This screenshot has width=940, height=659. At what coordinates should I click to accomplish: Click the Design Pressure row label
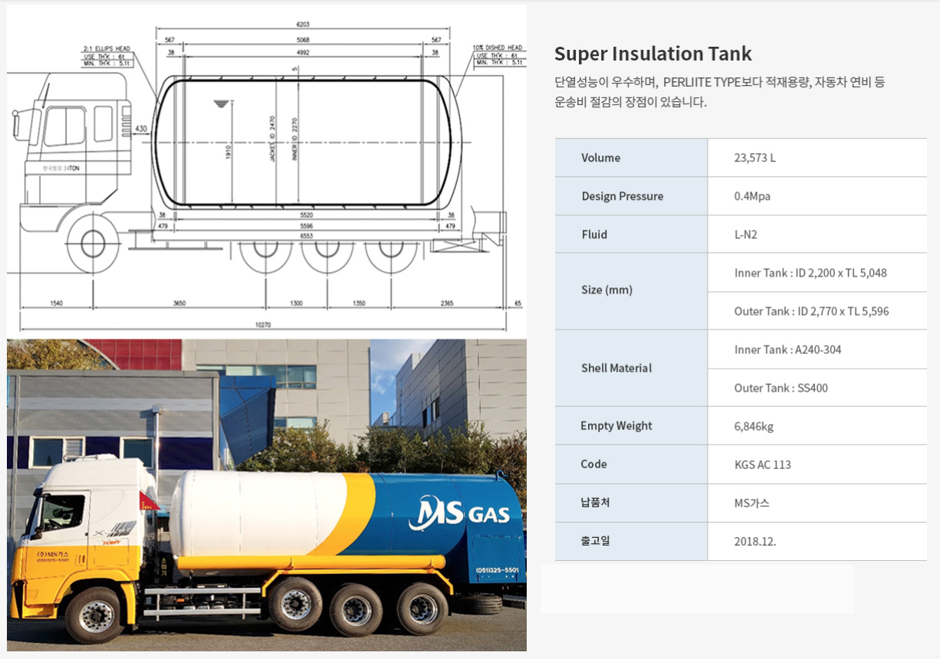(x=622, y=196)
